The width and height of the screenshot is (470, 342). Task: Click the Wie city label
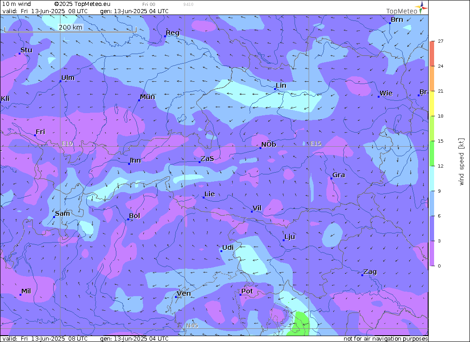[386, 93]
